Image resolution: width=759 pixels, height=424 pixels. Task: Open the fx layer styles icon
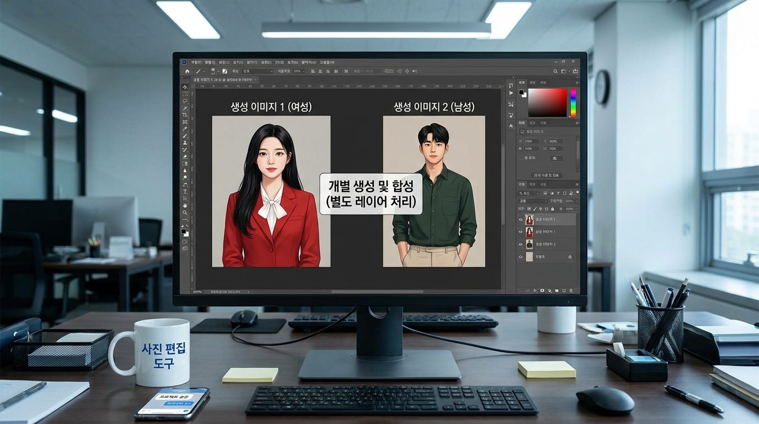pyautogui.click(x=535, y=290)
